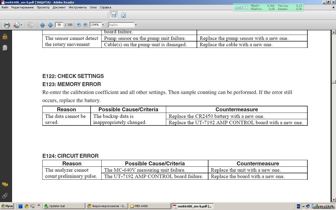Click the vertical scrollbar thumb

(334, 82)
